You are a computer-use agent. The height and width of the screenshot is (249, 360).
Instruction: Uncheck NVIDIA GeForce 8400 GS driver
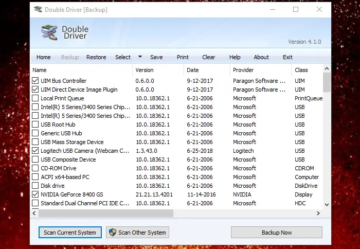click(x=35, y=194)
